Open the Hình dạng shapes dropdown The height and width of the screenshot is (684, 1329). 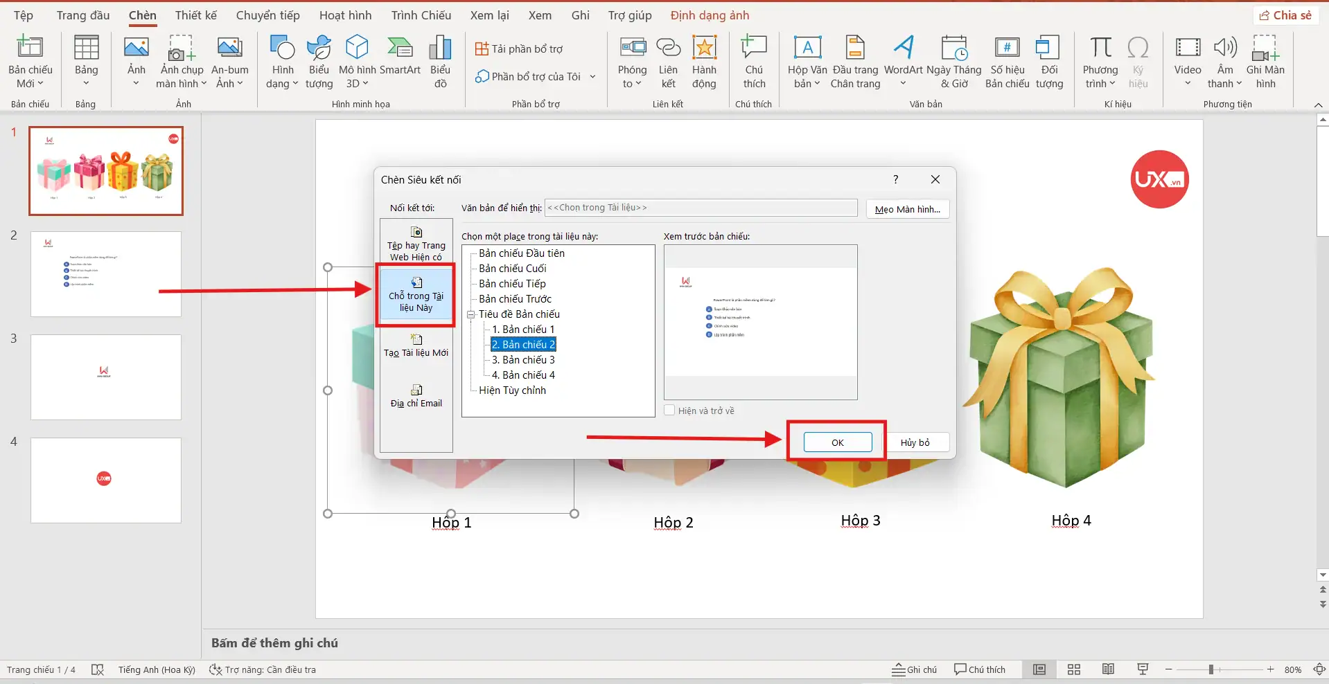pyautogui.click(x=281, y=61)
